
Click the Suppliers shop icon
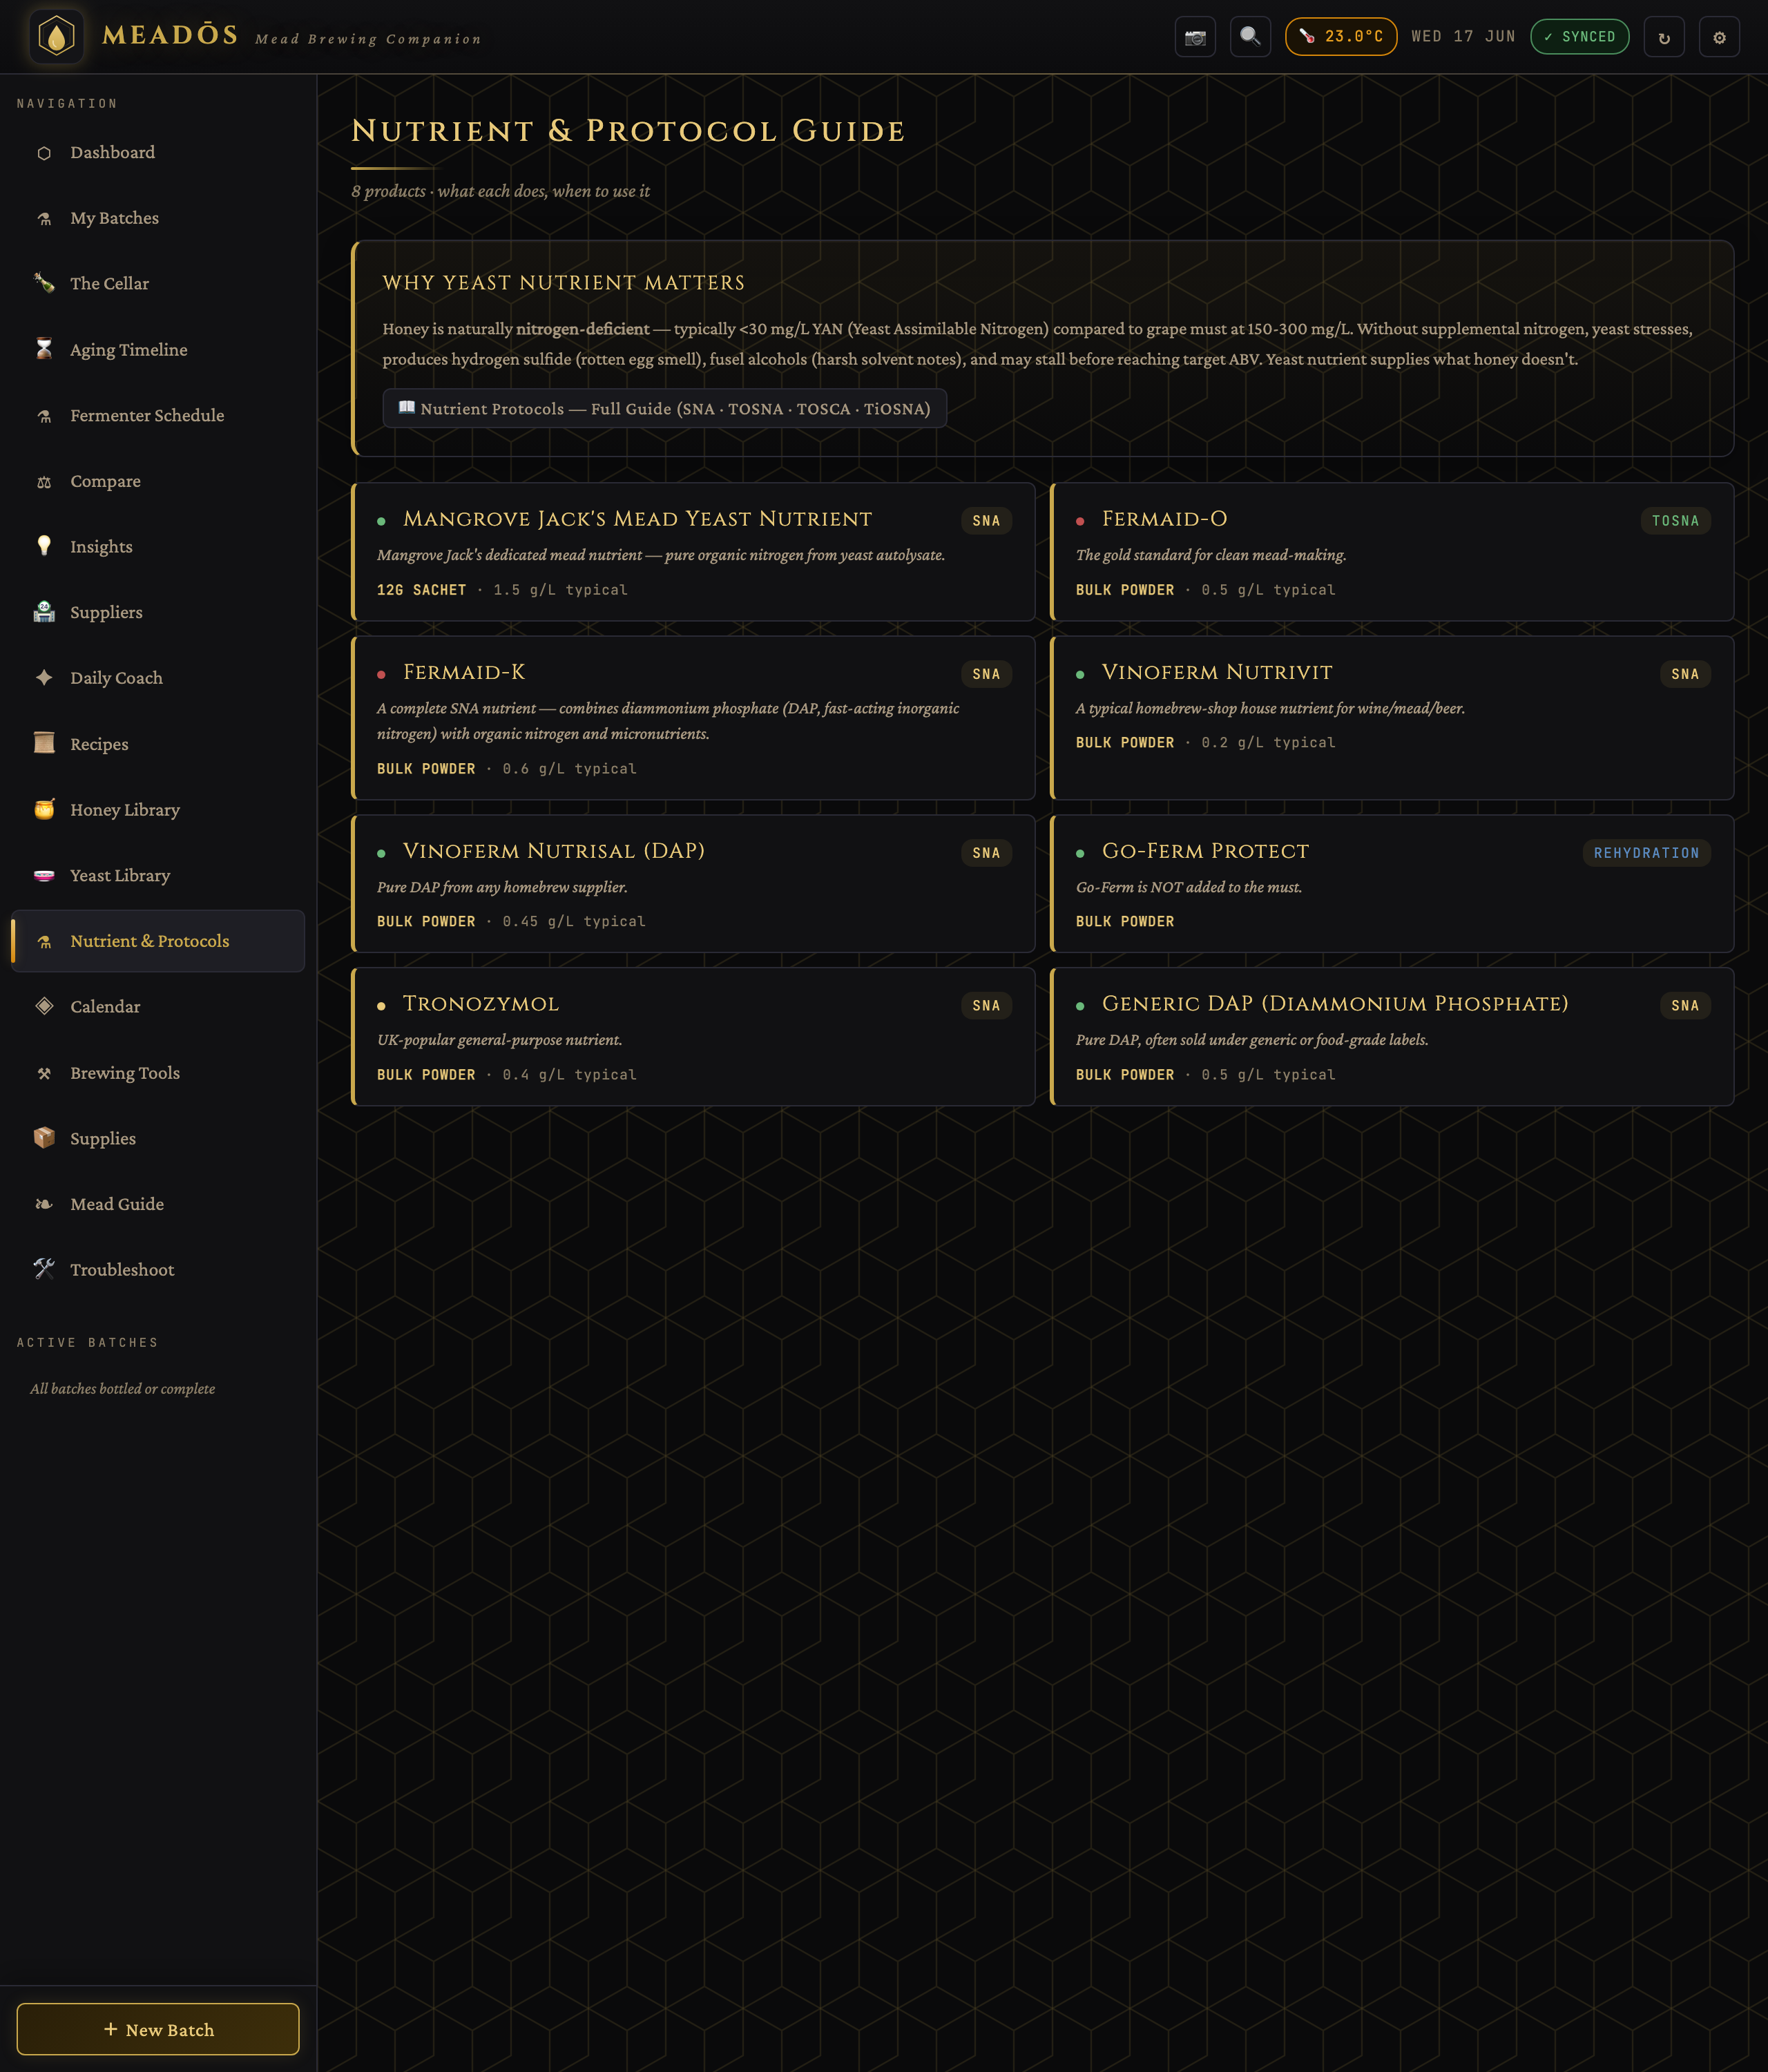tap(44, 612)
